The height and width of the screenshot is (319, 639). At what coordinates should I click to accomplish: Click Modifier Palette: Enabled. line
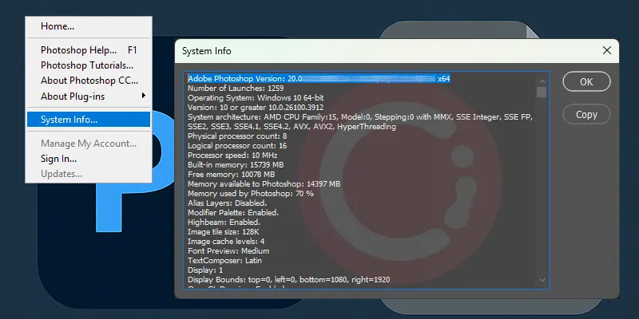tap(233, 213)
